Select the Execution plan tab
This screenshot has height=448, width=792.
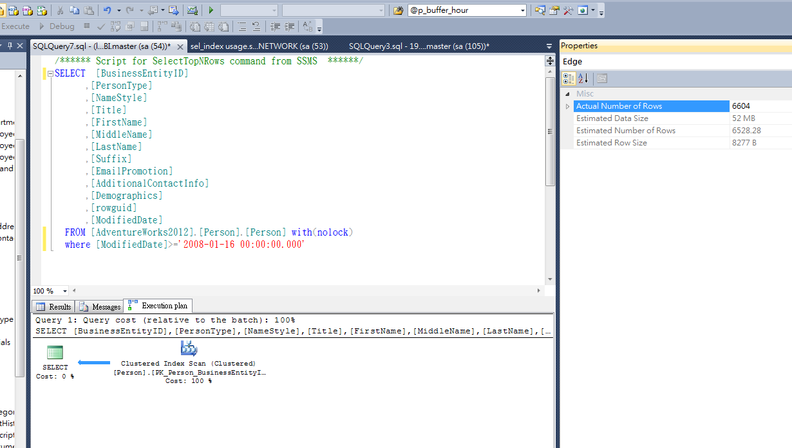pos(158,306)
